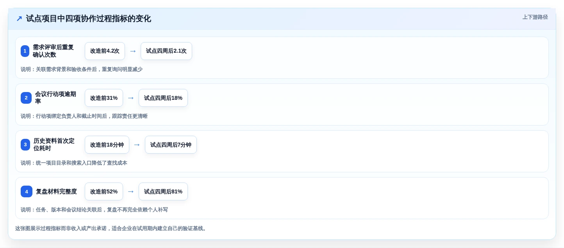Image resolution: width=564 pixels, height=248 pixels.
Task: Click the 历史资料首次定位耗时 label
Action: pos(54,145)
